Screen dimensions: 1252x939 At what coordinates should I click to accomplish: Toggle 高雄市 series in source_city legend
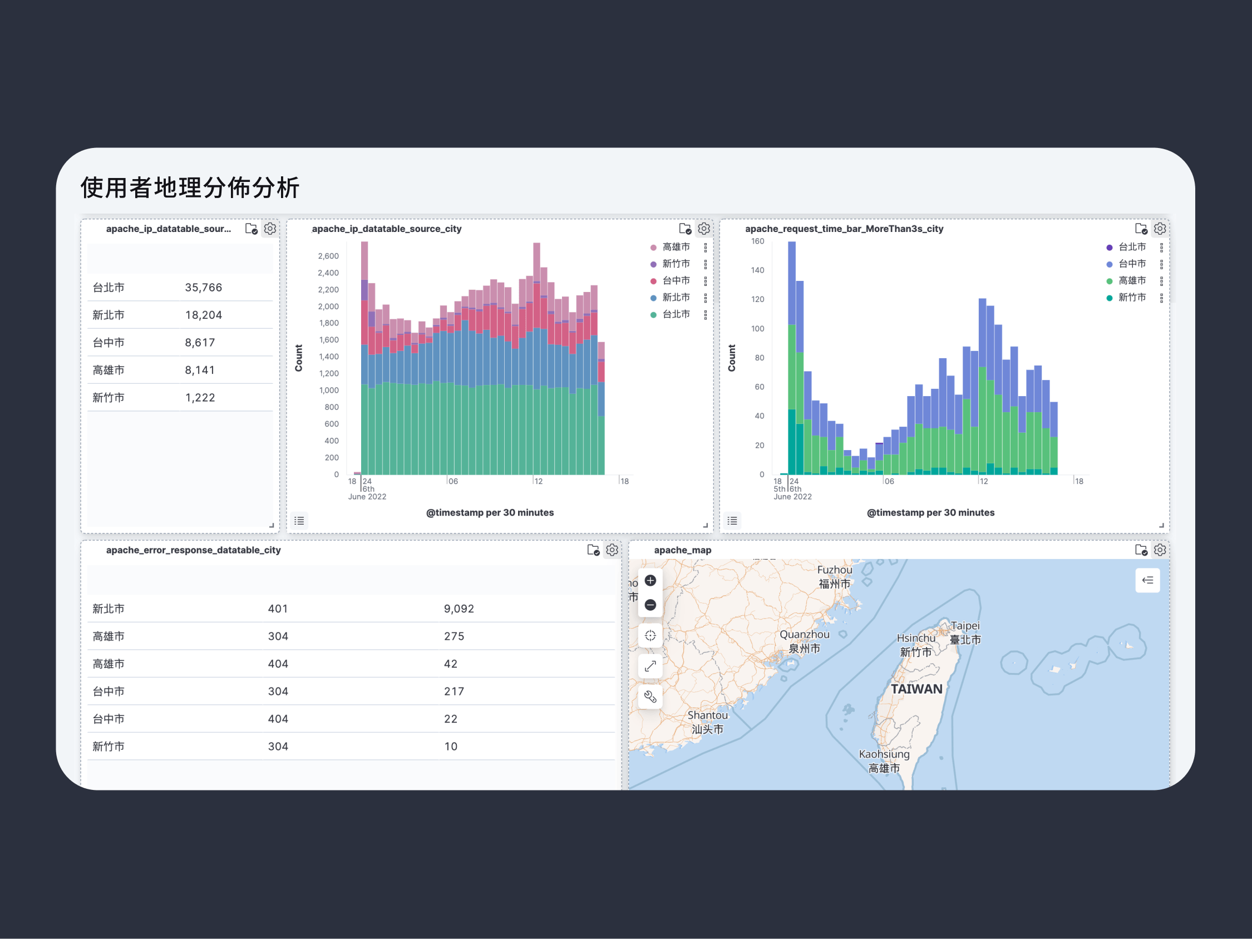(676, 248)
